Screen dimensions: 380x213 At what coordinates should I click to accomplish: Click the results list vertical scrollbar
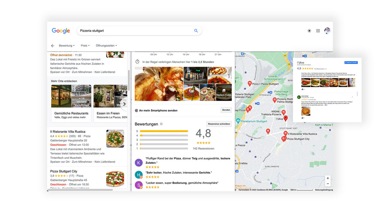point(129,80)
